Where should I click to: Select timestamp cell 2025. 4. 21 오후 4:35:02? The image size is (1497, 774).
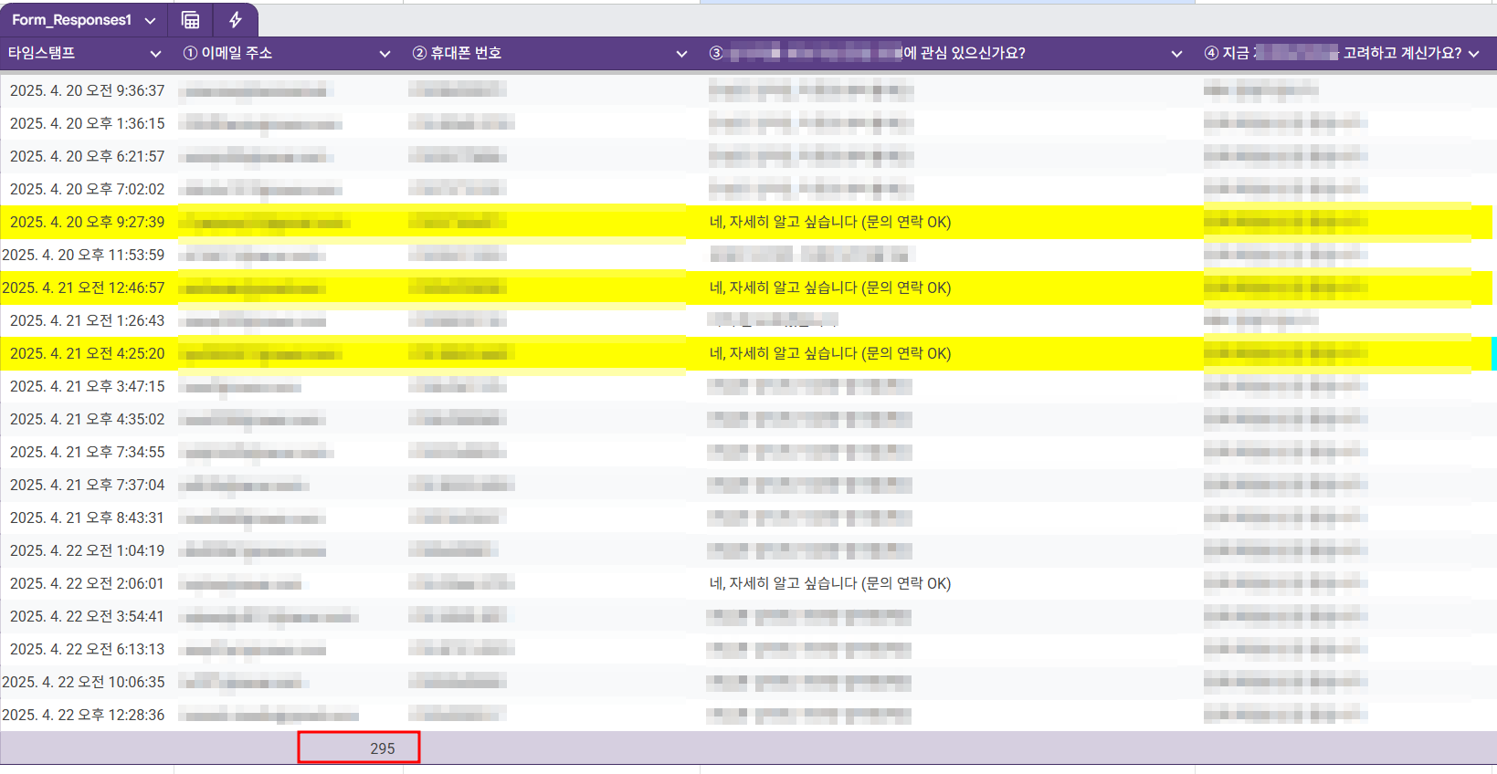coord(88,419)
